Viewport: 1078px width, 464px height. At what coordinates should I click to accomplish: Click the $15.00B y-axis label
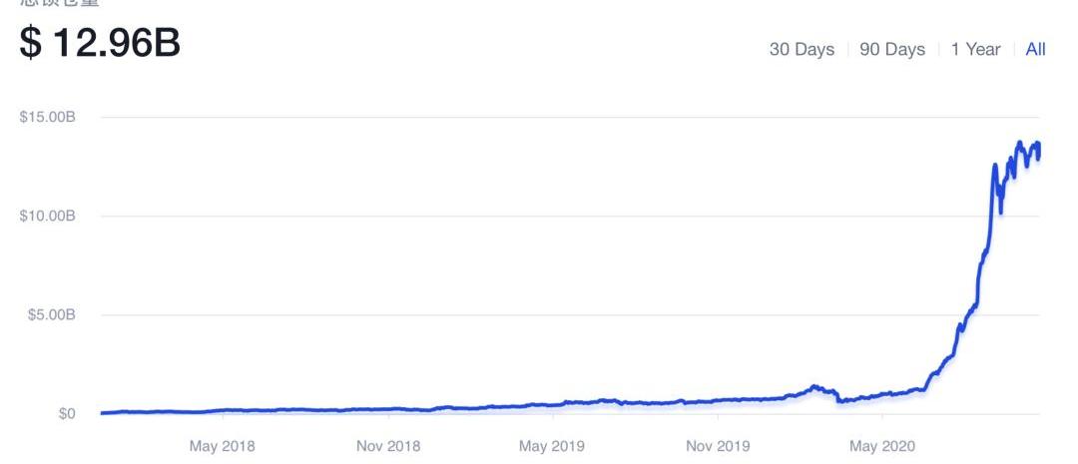tap(48, 117)
